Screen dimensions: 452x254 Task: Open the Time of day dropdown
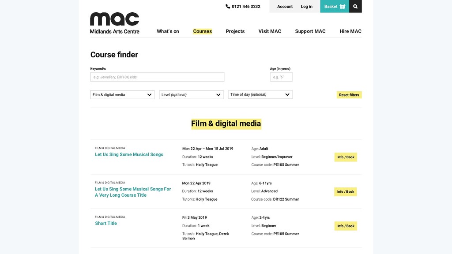click(x=260, y=94)
